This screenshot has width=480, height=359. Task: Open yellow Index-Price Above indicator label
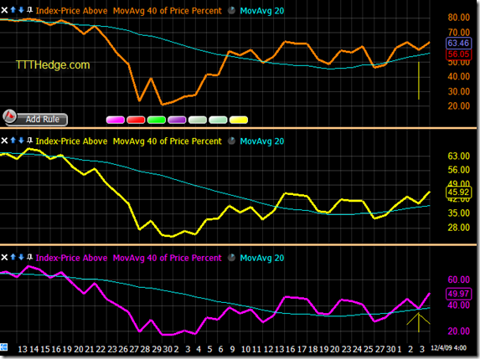(72, 141)
